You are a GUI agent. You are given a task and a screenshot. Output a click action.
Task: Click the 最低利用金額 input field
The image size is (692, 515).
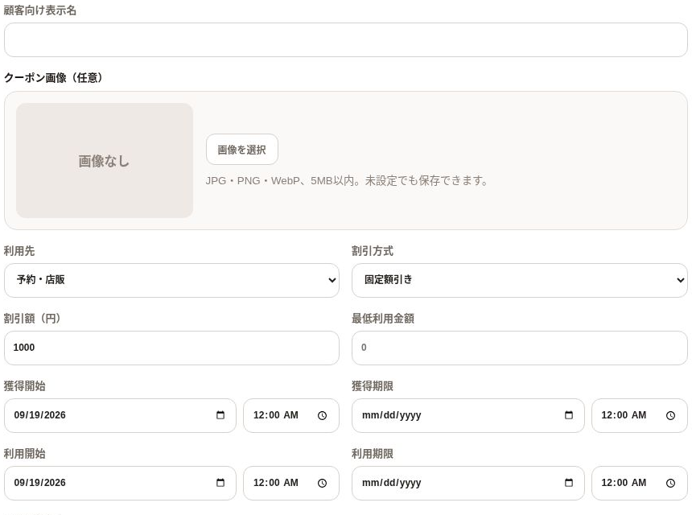pos(520,348)
